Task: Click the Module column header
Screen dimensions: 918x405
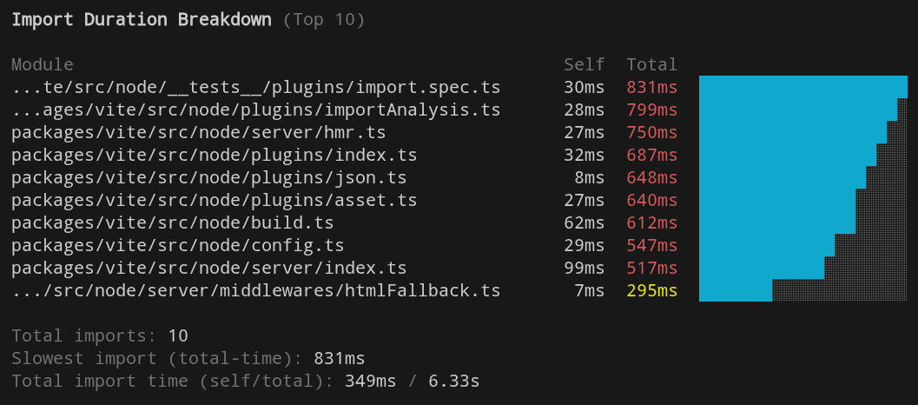Action: [42, 64]
